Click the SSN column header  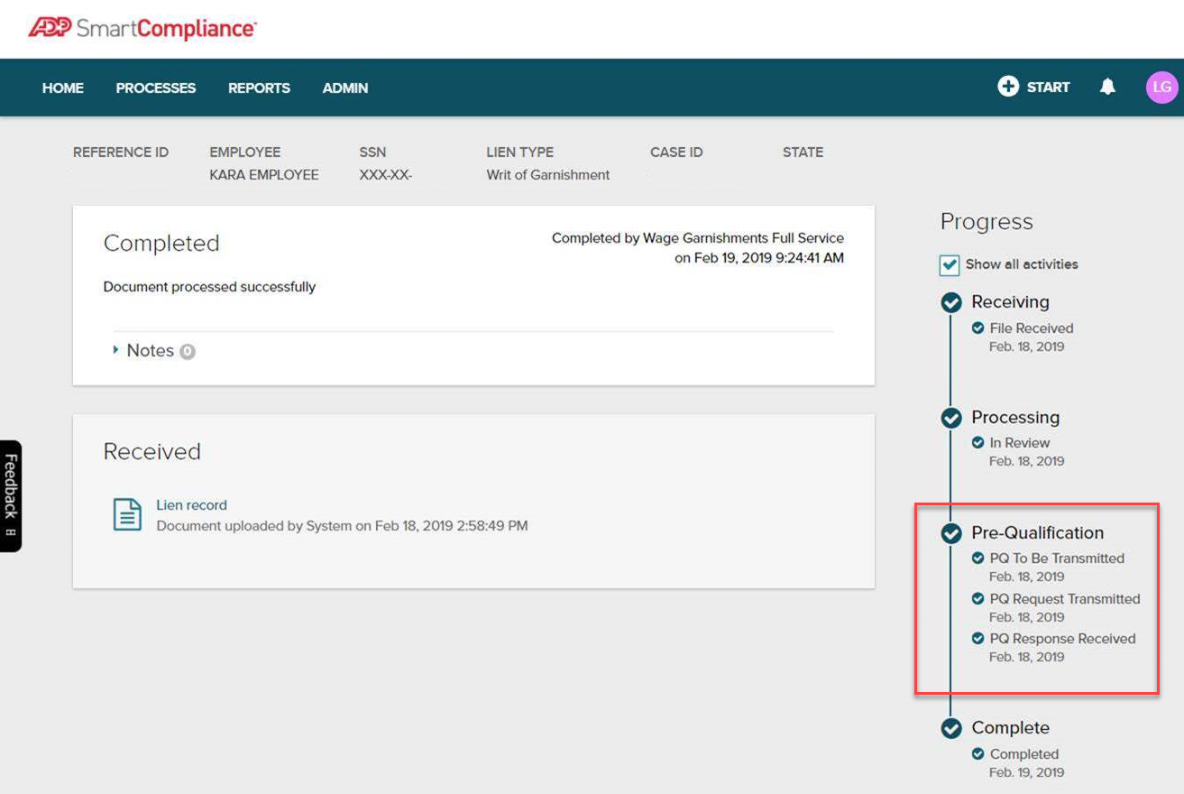[372, 152]
